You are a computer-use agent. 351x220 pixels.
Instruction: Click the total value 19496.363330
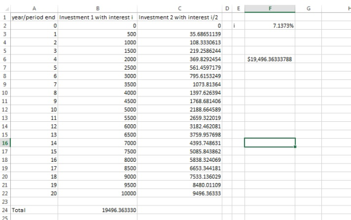click(97, 210)
